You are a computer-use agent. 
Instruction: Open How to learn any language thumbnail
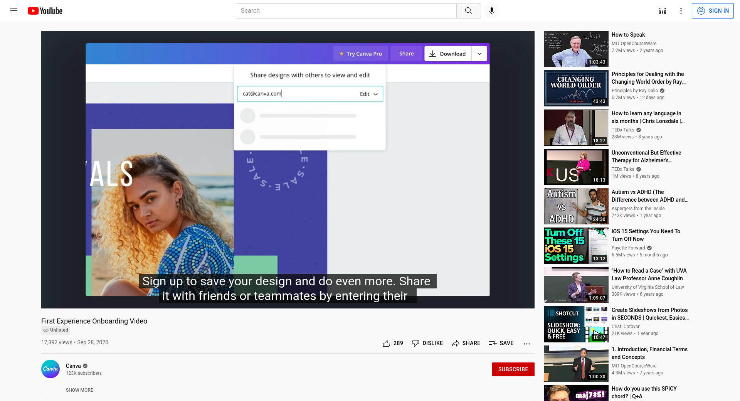(x=576, y=128)
